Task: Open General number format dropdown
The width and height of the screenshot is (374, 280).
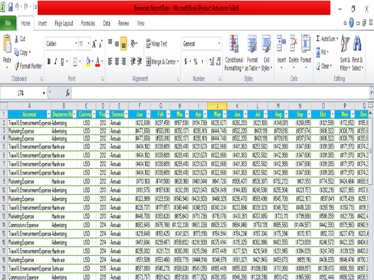Action: 219,44
